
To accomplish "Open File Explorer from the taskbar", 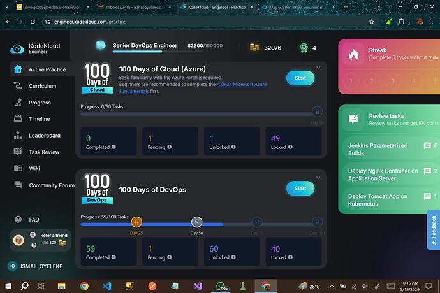I will tap(61, 286).
